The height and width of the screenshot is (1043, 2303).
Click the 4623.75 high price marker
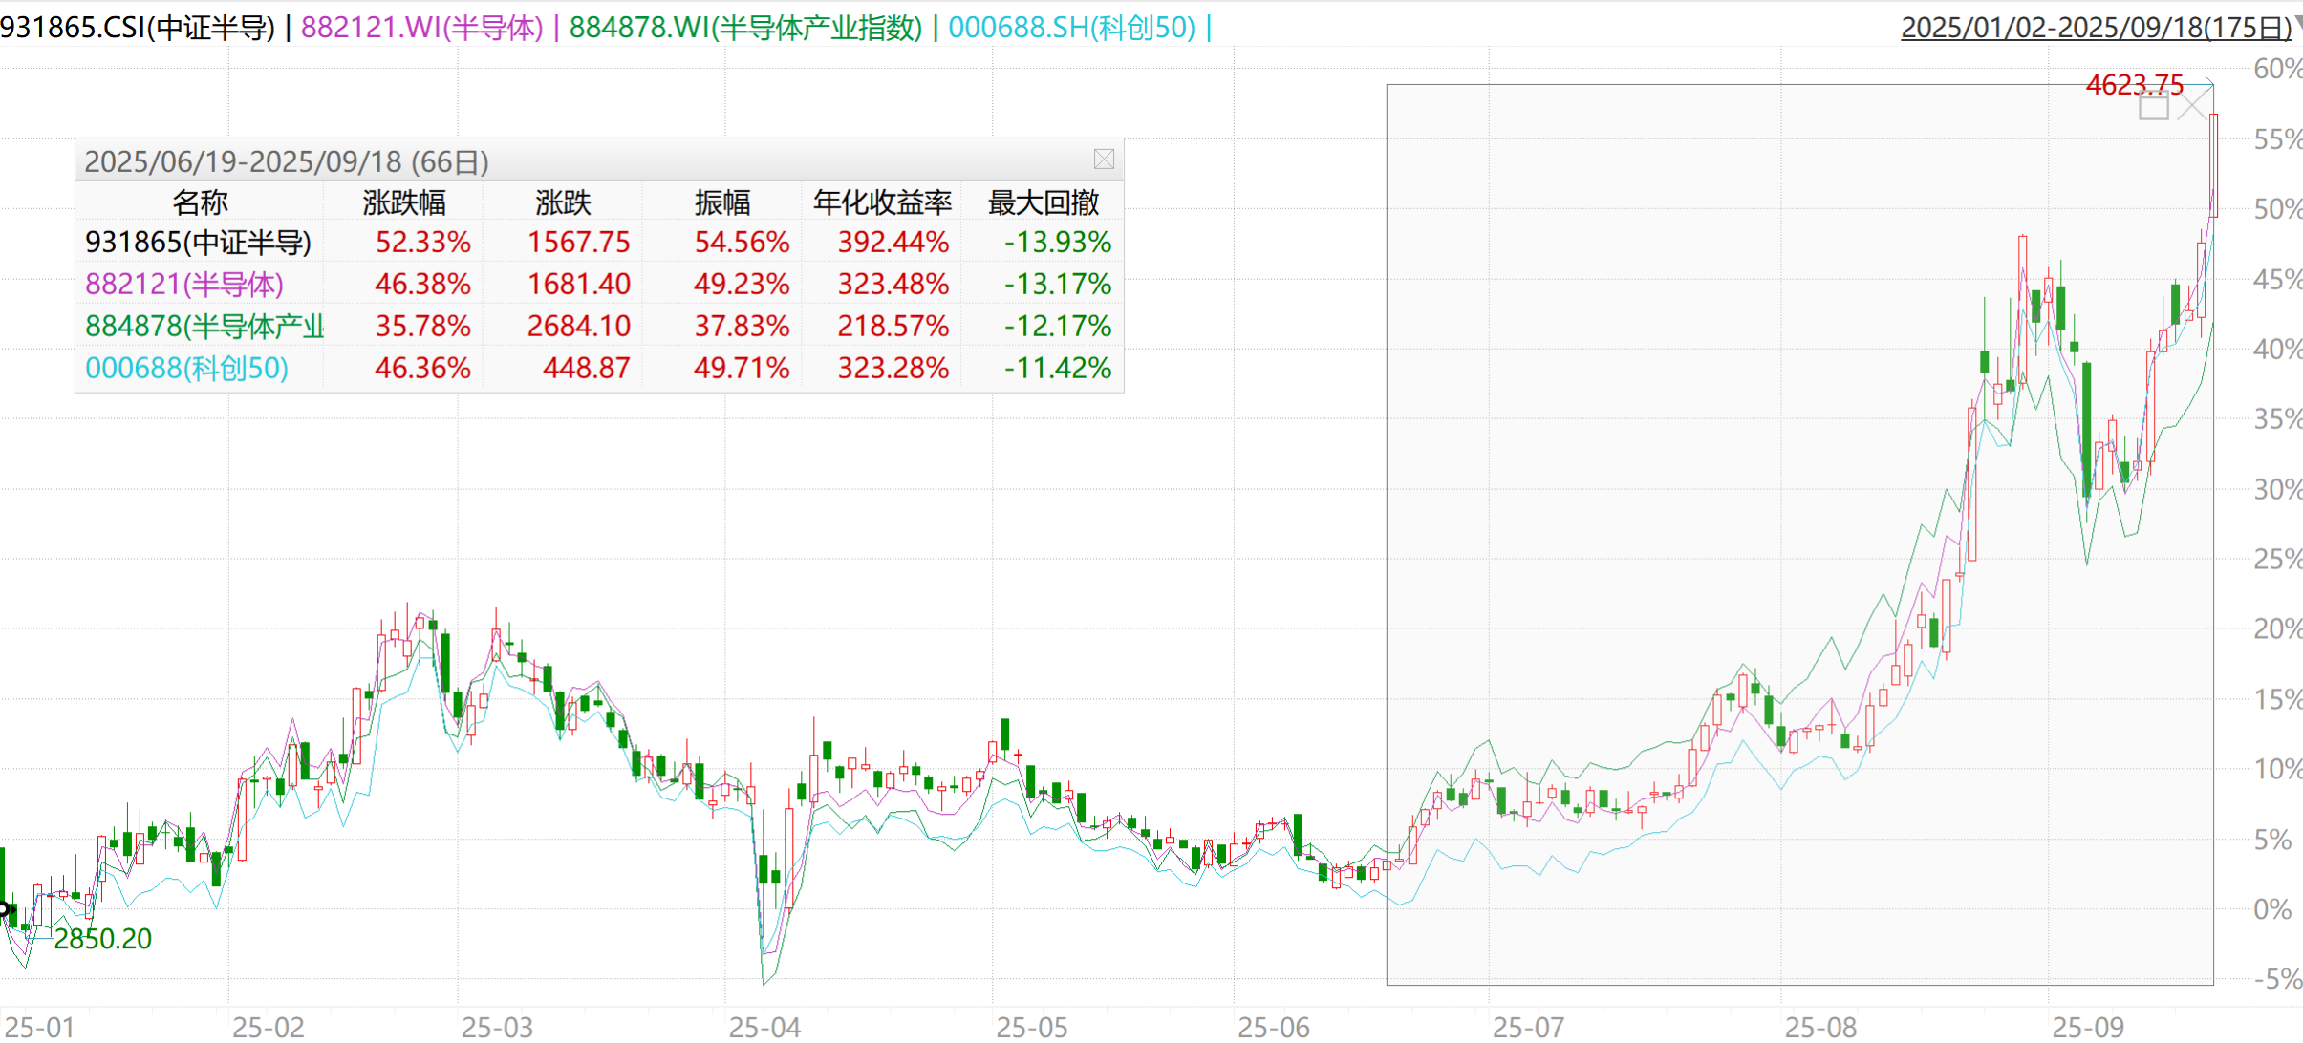coord(2134,85)
